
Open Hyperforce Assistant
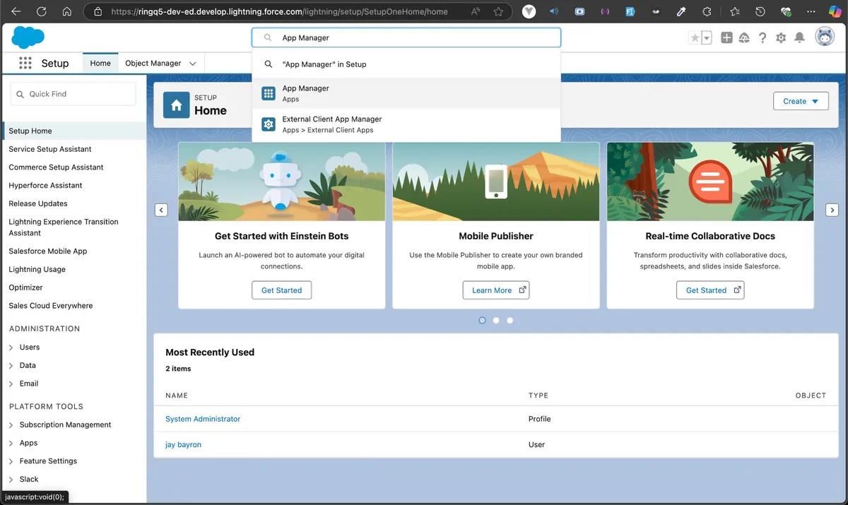[x=45, y=186]
